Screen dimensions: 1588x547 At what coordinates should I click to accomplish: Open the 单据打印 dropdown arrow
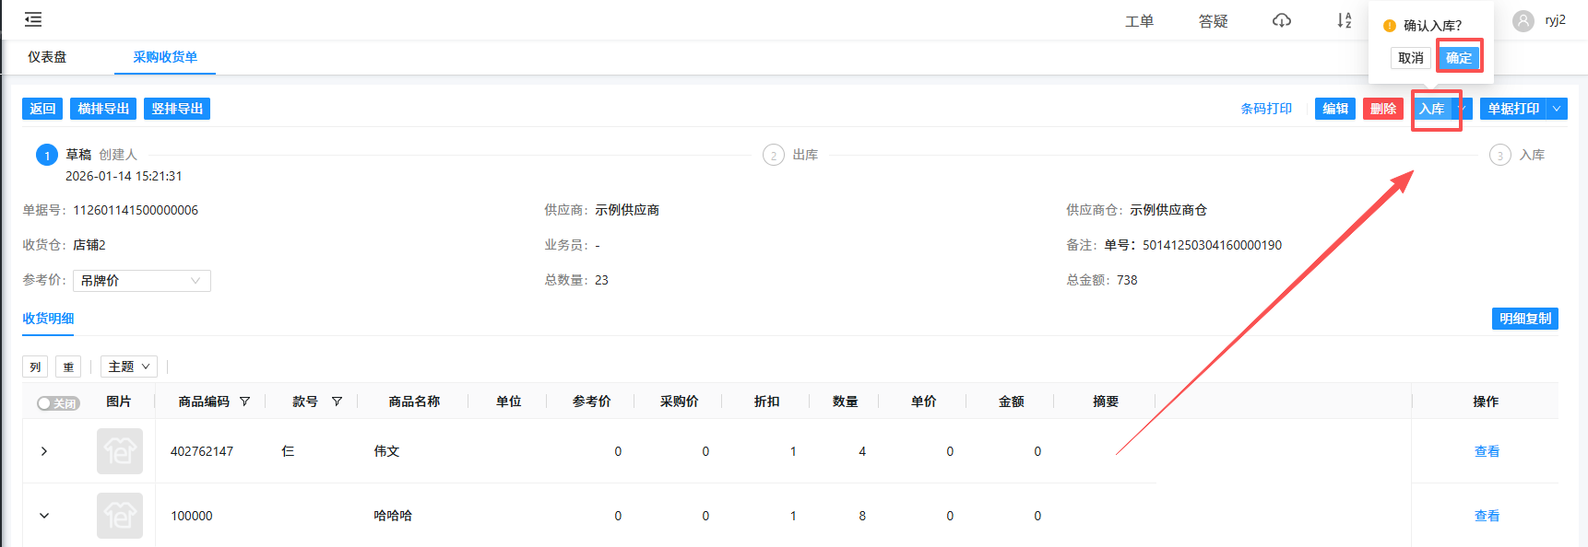[x=1557, y=109]
